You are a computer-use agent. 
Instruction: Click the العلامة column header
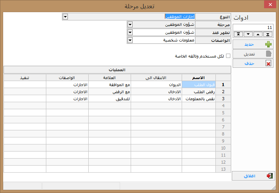click(x=109, y=77)
